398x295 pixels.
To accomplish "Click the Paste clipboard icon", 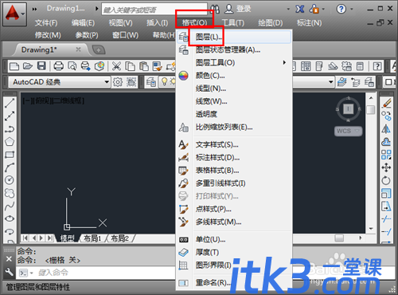I will pyautogui.click(x=144, y=66).
